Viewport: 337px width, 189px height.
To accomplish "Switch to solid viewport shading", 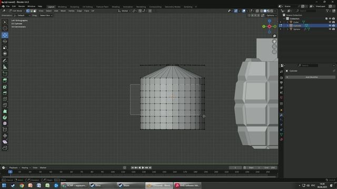I will [265, 10].
